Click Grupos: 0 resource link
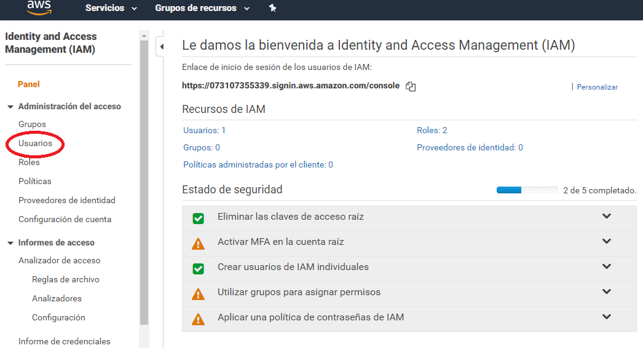Screen dimensions: 643x348 pos(202,147)
